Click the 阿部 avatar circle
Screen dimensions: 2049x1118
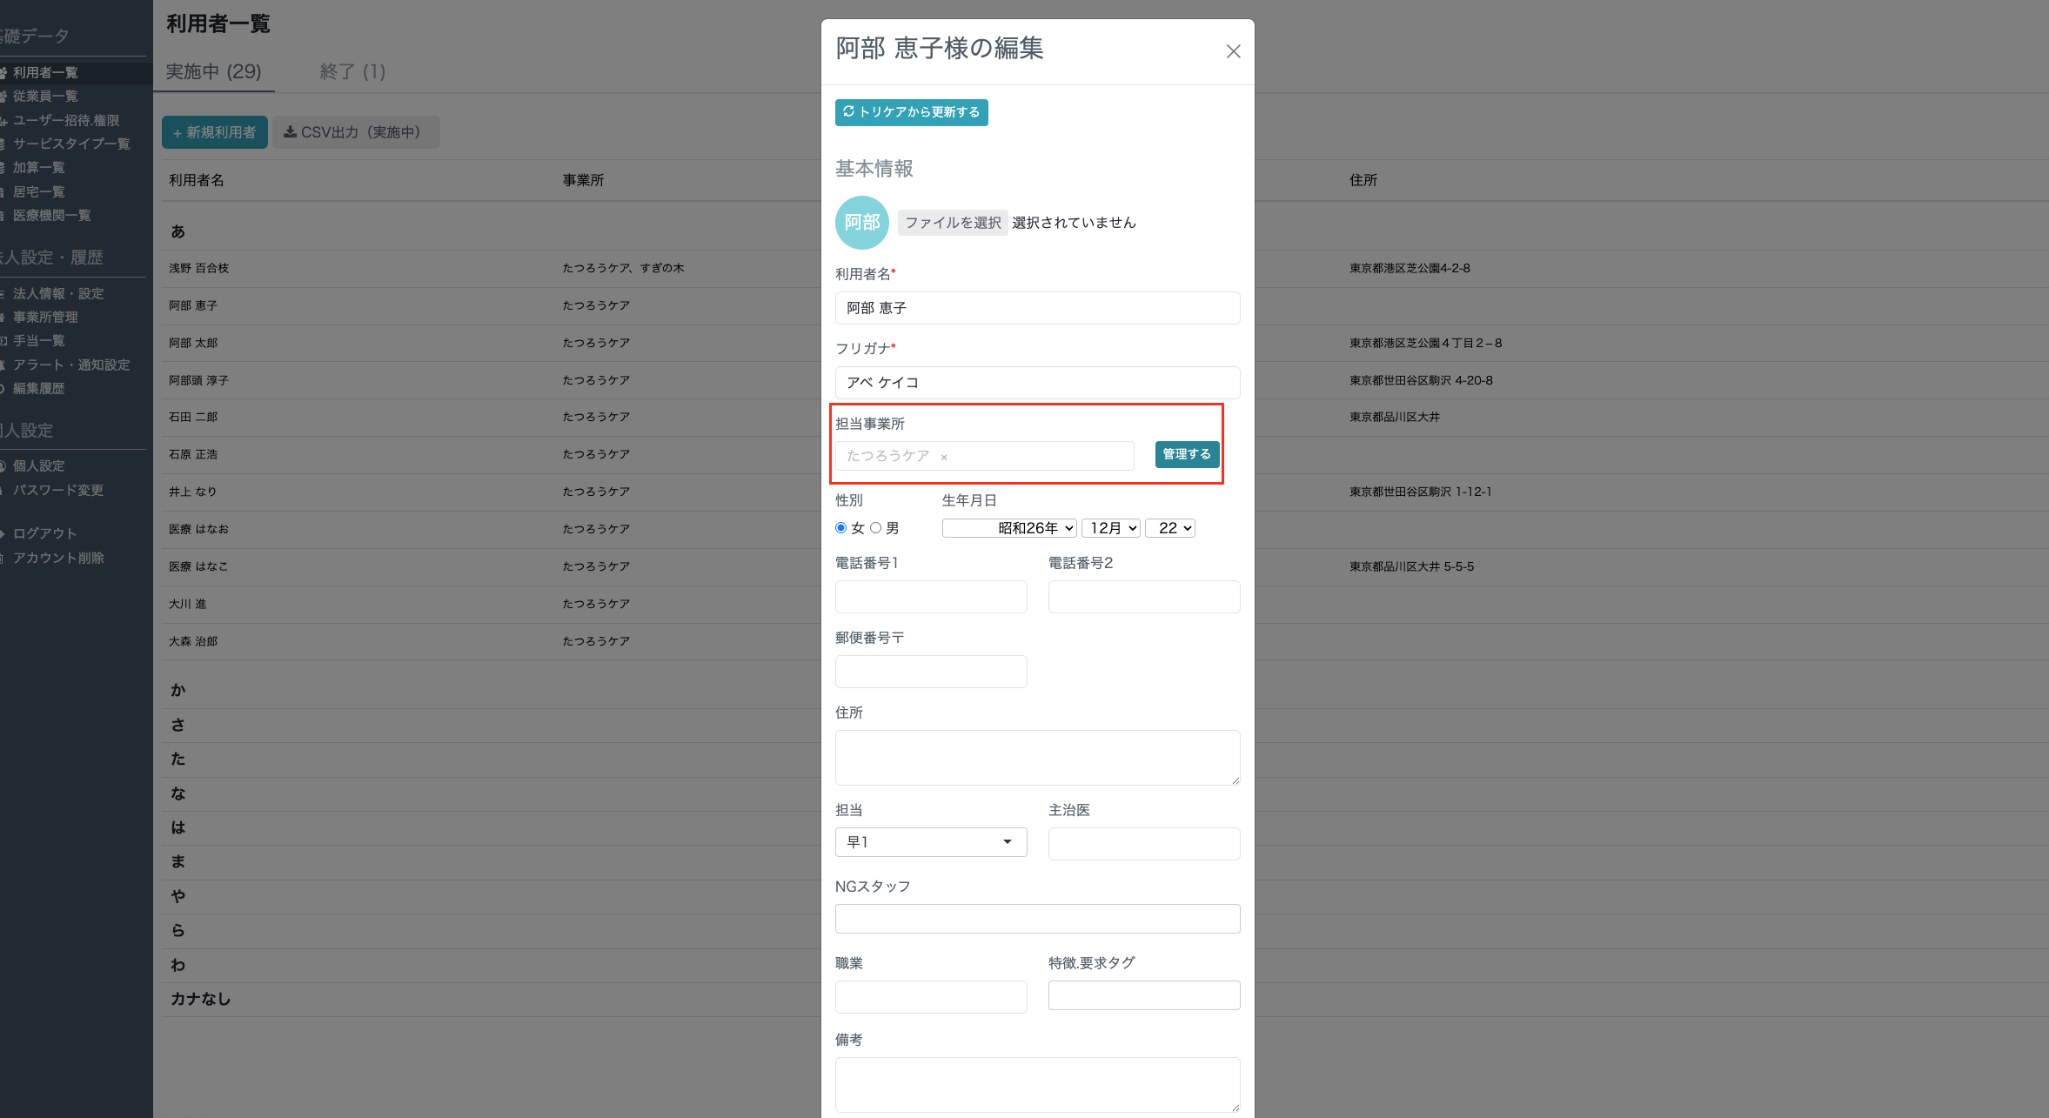click(x=861, y=223)
